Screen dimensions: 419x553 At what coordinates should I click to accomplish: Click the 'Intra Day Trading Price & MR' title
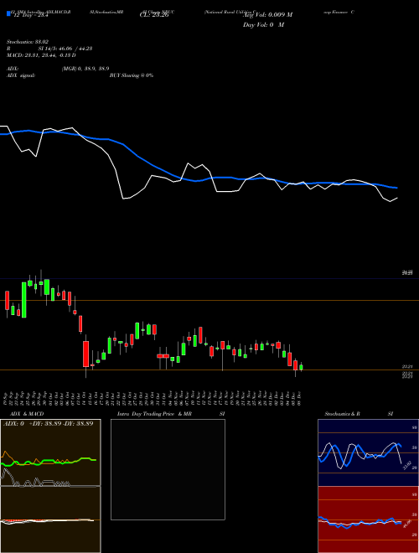[154, 414]
